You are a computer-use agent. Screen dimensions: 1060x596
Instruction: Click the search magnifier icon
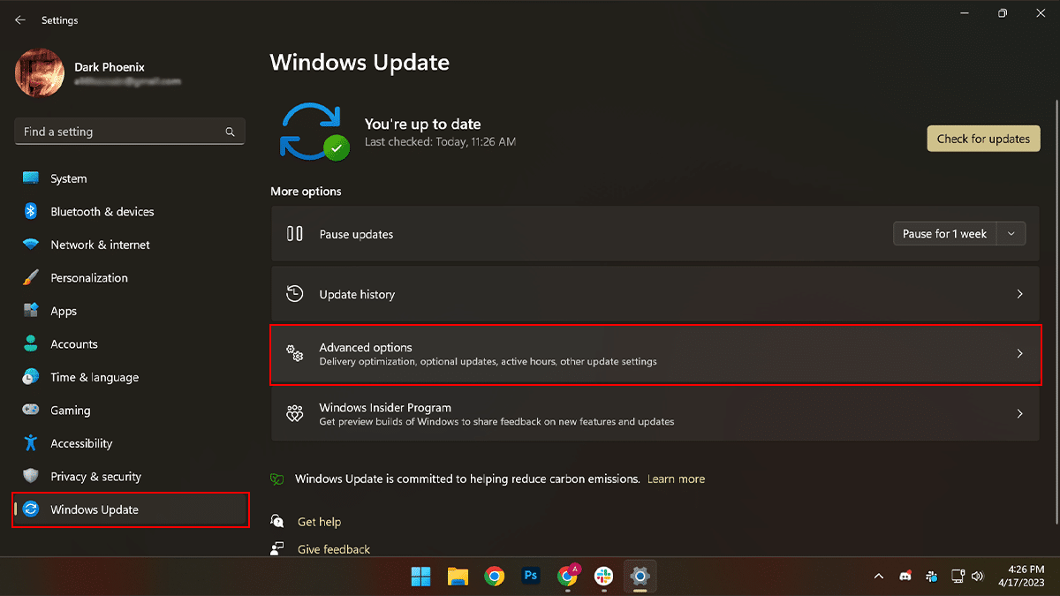click(x=230, y=132)
